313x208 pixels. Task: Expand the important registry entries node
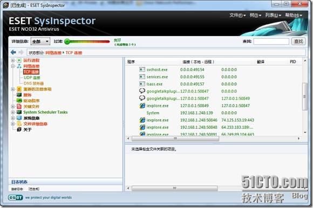tap(13, 89)
